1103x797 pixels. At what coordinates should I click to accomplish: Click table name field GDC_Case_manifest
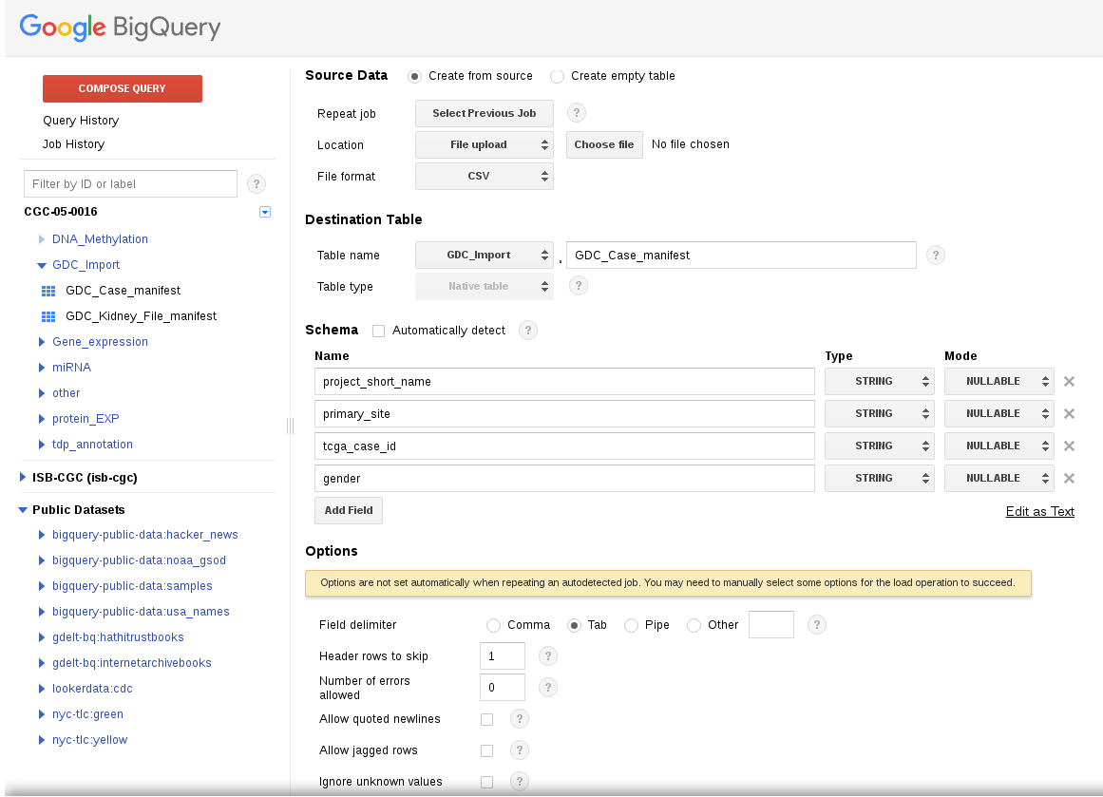click(741, 255)
